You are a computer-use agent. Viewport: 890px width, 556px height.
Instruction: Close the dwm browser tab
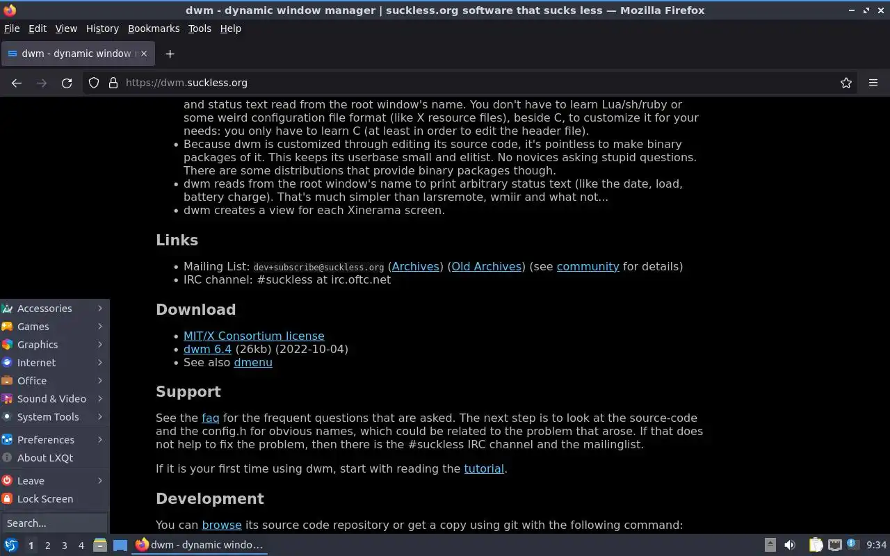click(x=144, y=54)
